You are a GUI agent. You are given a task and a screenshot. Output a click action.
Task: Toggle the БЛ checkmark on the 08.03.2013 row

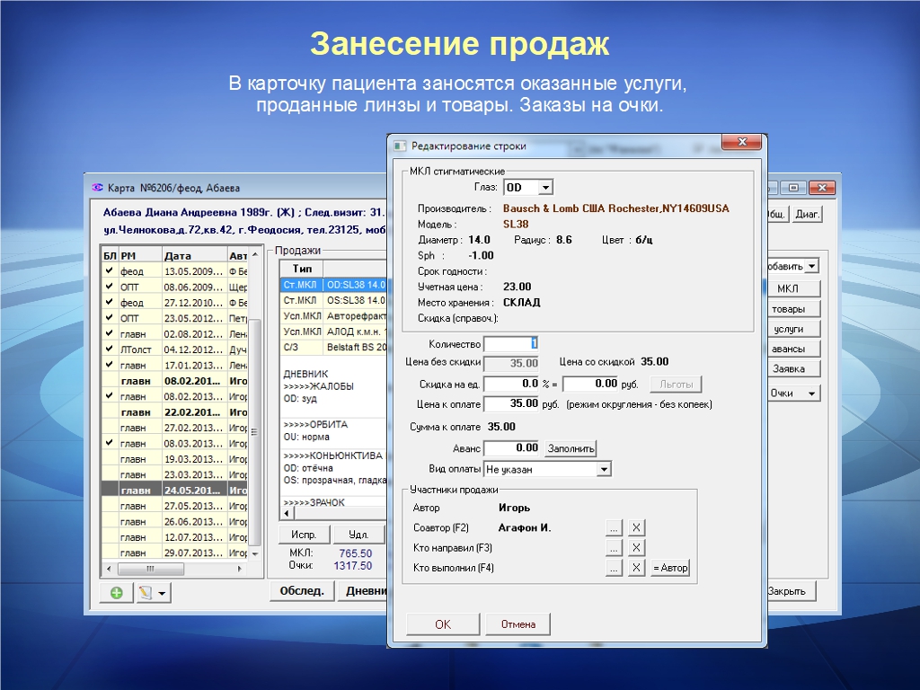click(x=109, y=443)
